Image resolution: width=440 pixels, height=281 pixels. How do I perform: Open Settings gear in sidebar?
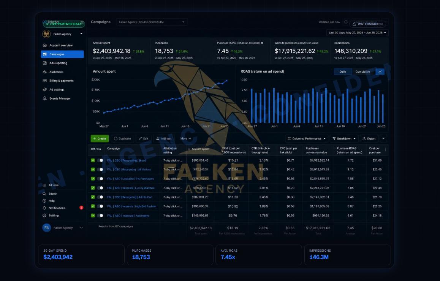(x=44, y=216)
